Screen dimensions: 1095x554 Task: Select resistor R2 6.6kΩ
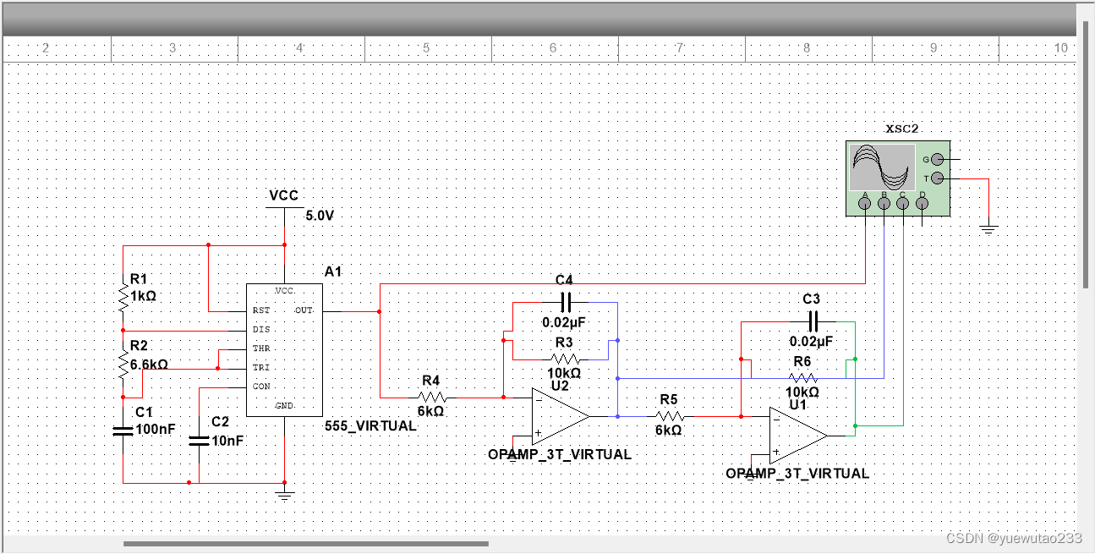tap(123, 364)
